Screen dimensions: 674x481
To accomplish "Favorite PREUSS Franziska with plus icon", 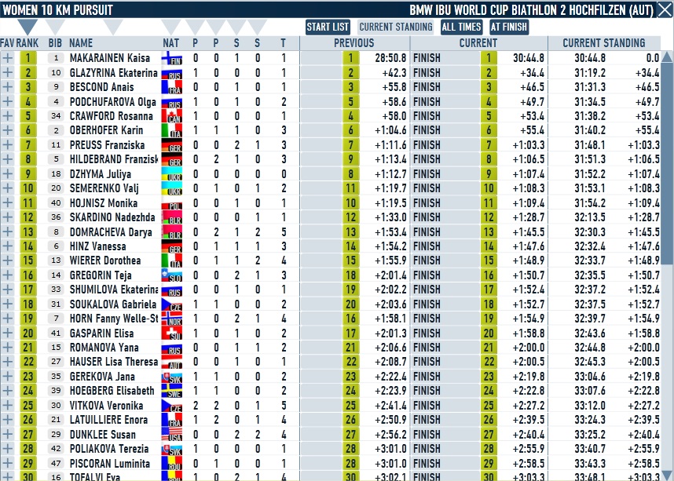I will (x=7, y=144).
